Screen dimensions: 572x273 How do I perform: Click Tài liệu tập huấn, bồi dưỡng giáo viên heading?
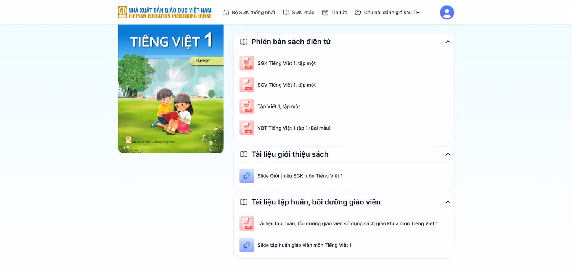(316, 202)
